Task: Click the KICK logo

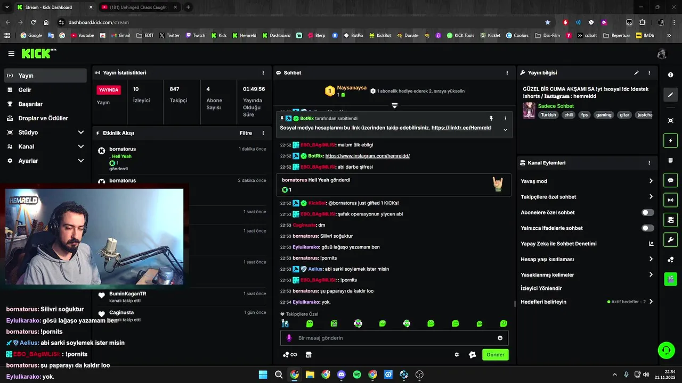Action: point(39,53)
